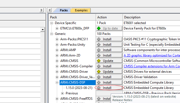The height and width of the screenshot is (103, 180).
Task: Click 'OASIS PKCS #11 Cryptographic Token' description
Action: tap(152, 39)
